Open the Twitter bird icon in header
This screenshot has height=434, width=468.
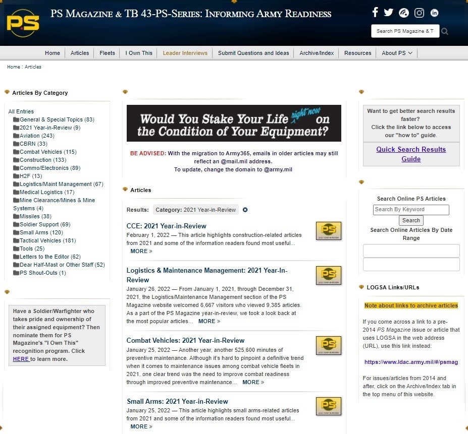pos(388,13)
